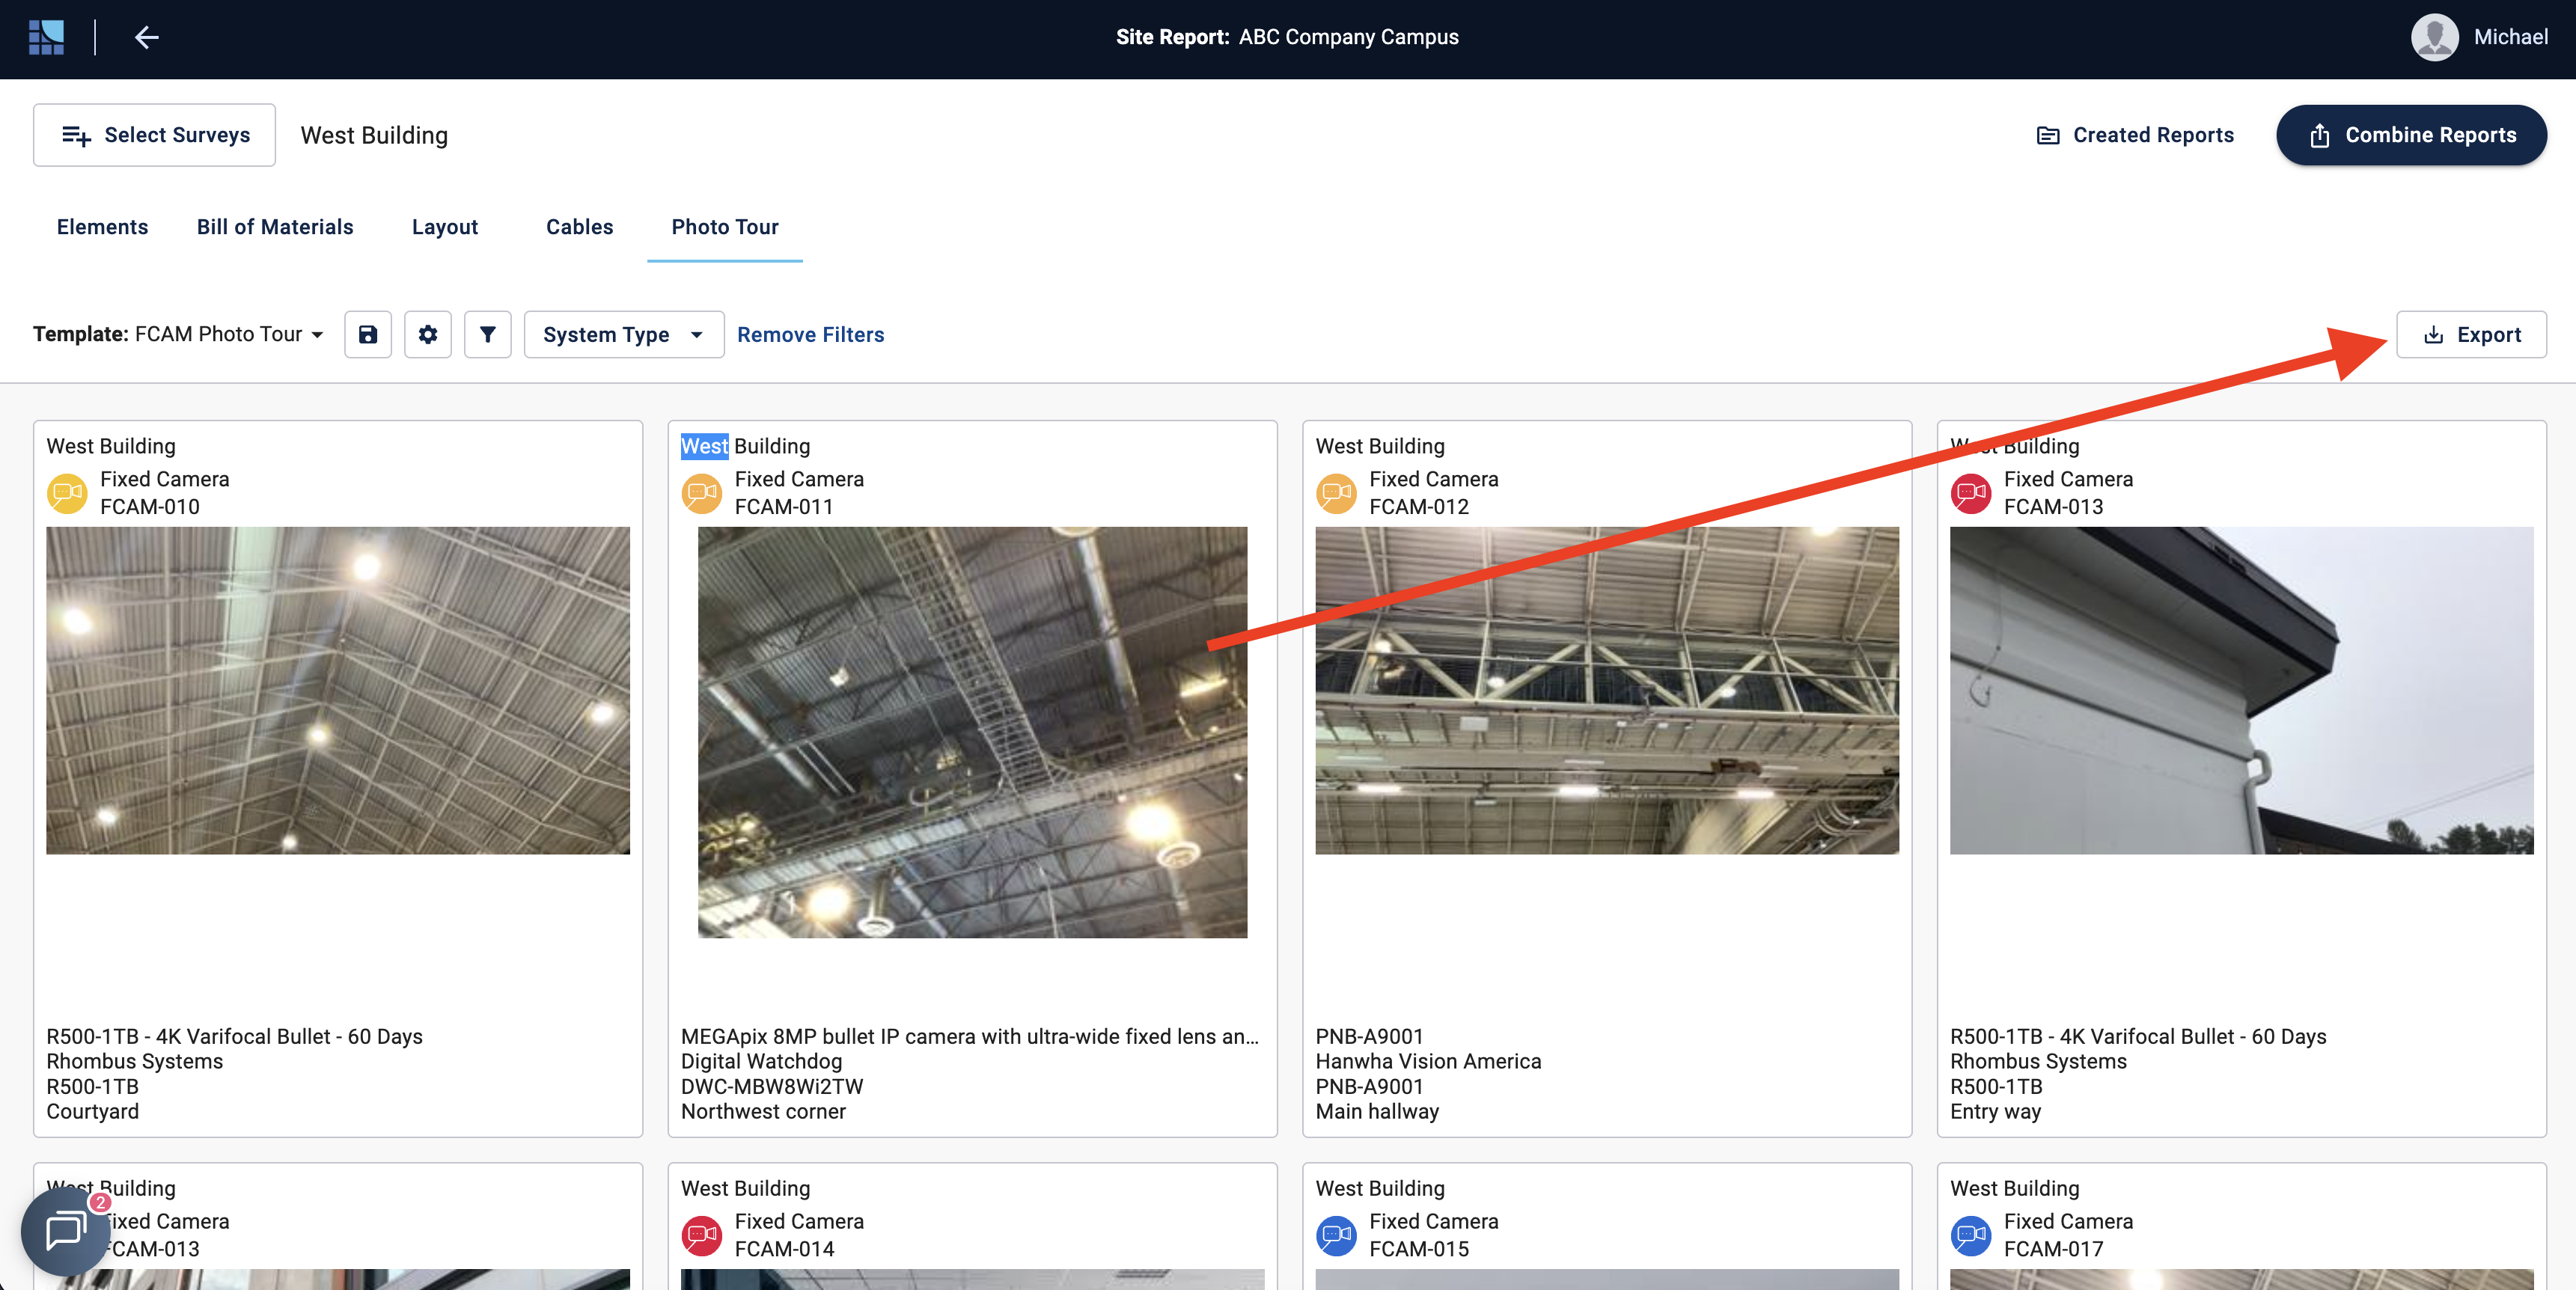Click Combine Reports button
The height and width of the screenshot is (1290, 2576).
coord(2411,135)
